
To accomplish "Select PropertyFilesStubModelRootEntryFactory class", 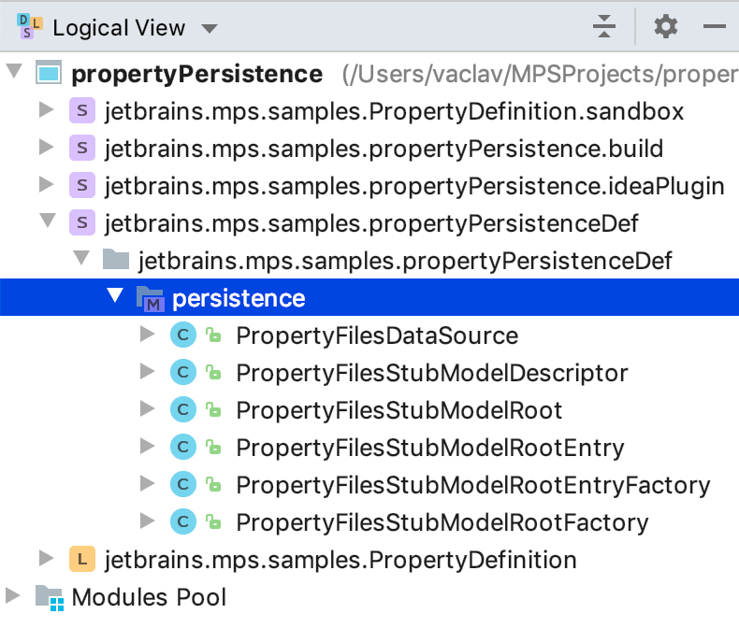I will (x=472, y=485).
